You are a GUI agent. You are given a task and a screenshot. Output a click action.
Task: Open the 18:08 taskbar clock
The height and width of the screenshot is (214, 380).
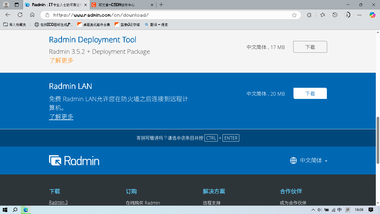(359, 210)
